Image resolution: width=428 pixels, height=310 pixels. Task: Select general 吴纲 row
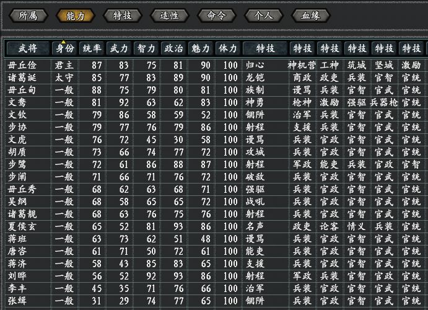216,202
